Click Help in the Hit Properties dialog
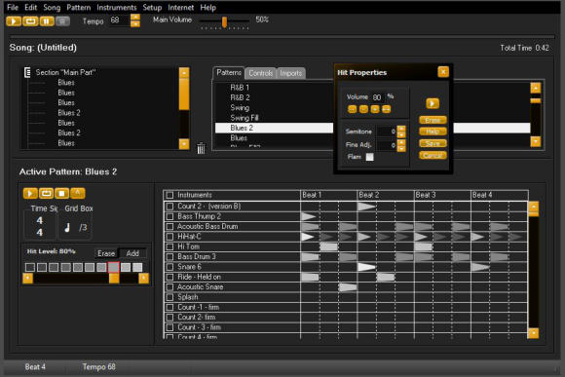The height and width of the screenshot is (377, 565). tap(433, 132)
